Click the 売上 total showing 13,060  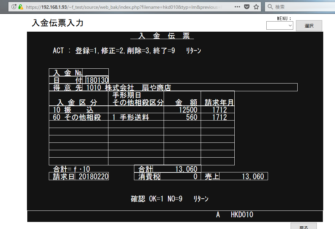pos(243,176)
